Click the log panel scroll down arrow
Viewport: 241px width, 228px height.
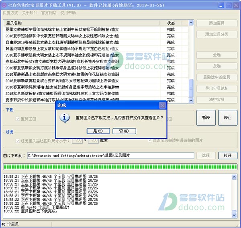[234, 215]
